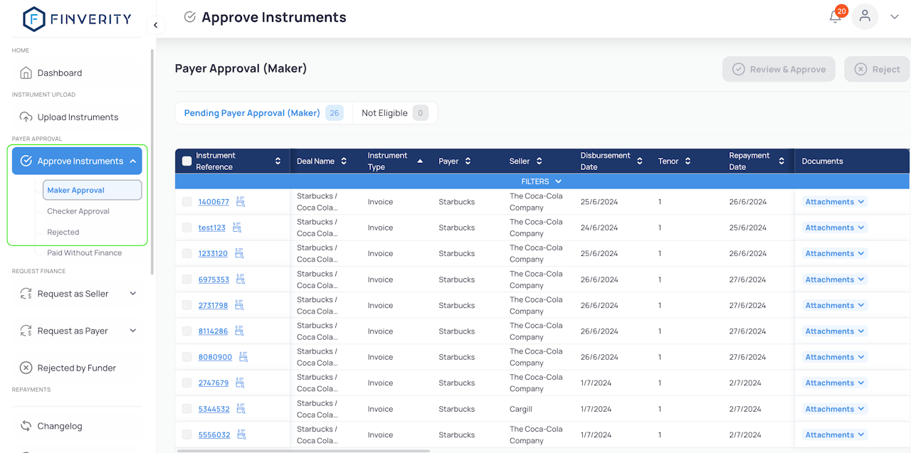The image size is (911, 453).
Task: Switch to the Not Eligible tab
Action: [394, 113]
